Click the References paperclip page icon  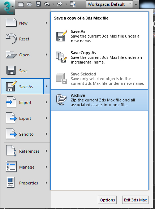point(11,151)
